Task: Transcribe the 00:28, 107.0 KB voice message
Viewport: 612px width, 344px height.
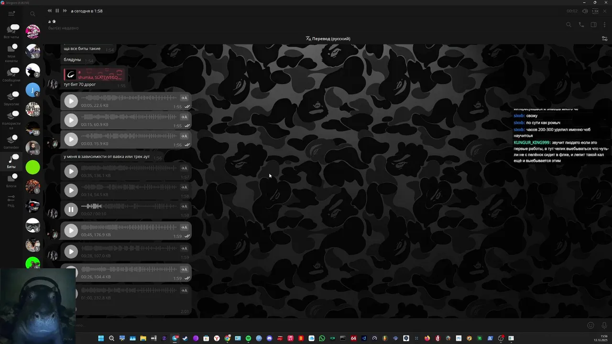Action: pyautogui.click(x=184, y=248)
